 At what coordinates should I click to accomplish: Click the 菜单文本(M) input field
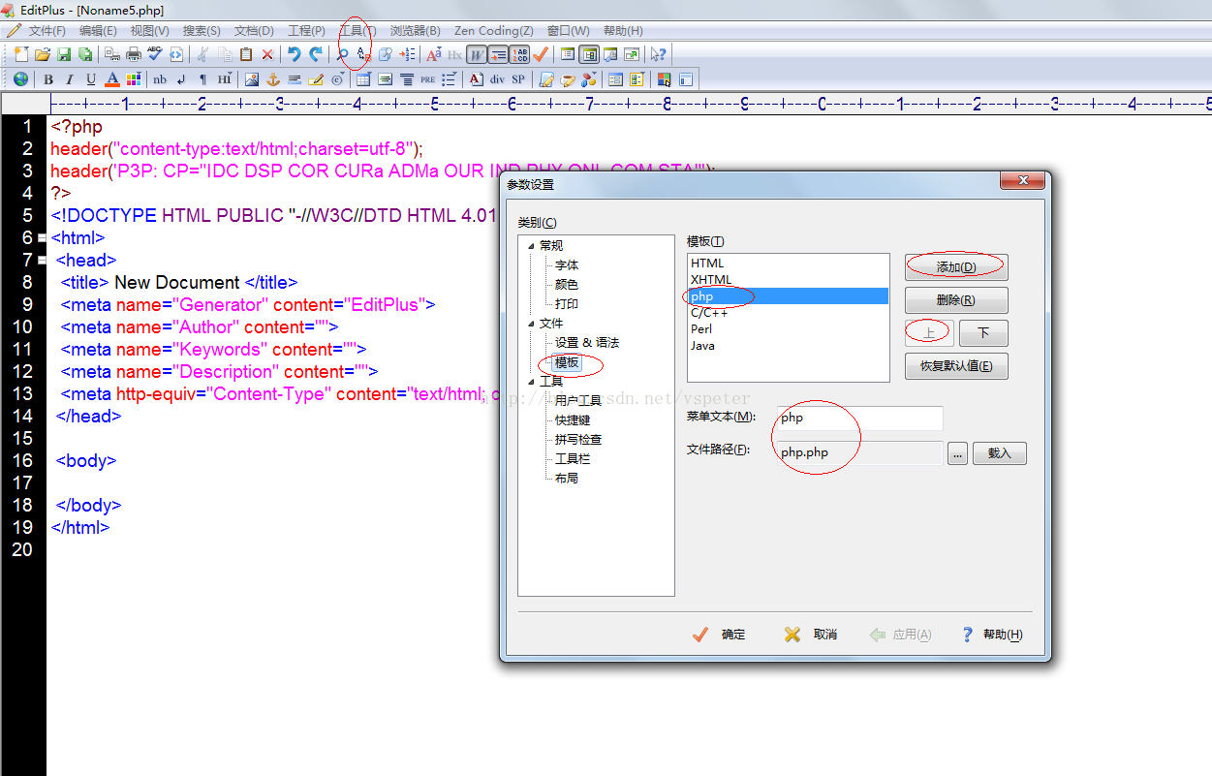click(860, 418)
